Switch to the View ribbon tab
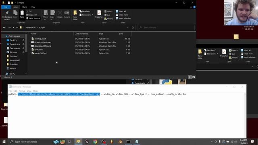Image resolution: width=258 pixels, height=145 pixels. [33, 7]
